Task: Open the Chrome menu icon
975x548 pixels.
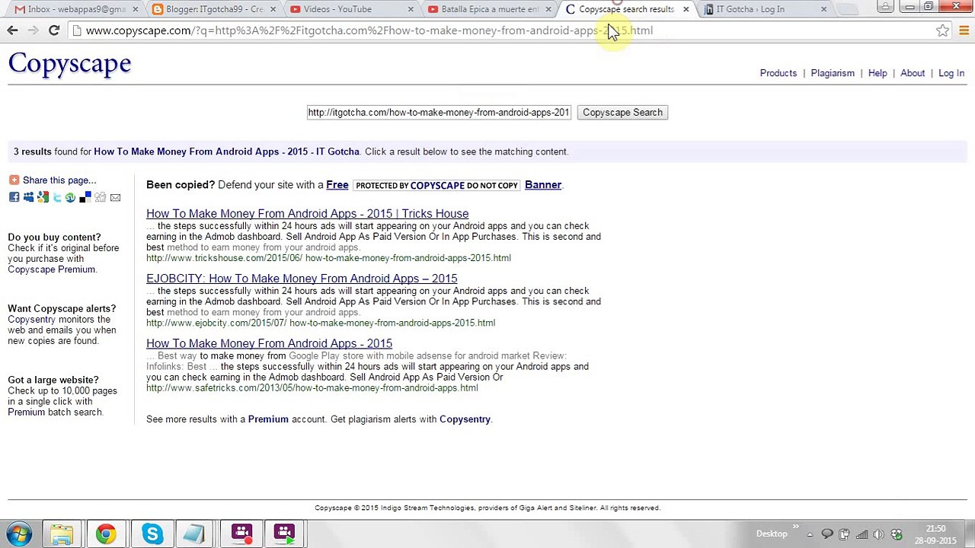Action: click(x=964, y=30)
